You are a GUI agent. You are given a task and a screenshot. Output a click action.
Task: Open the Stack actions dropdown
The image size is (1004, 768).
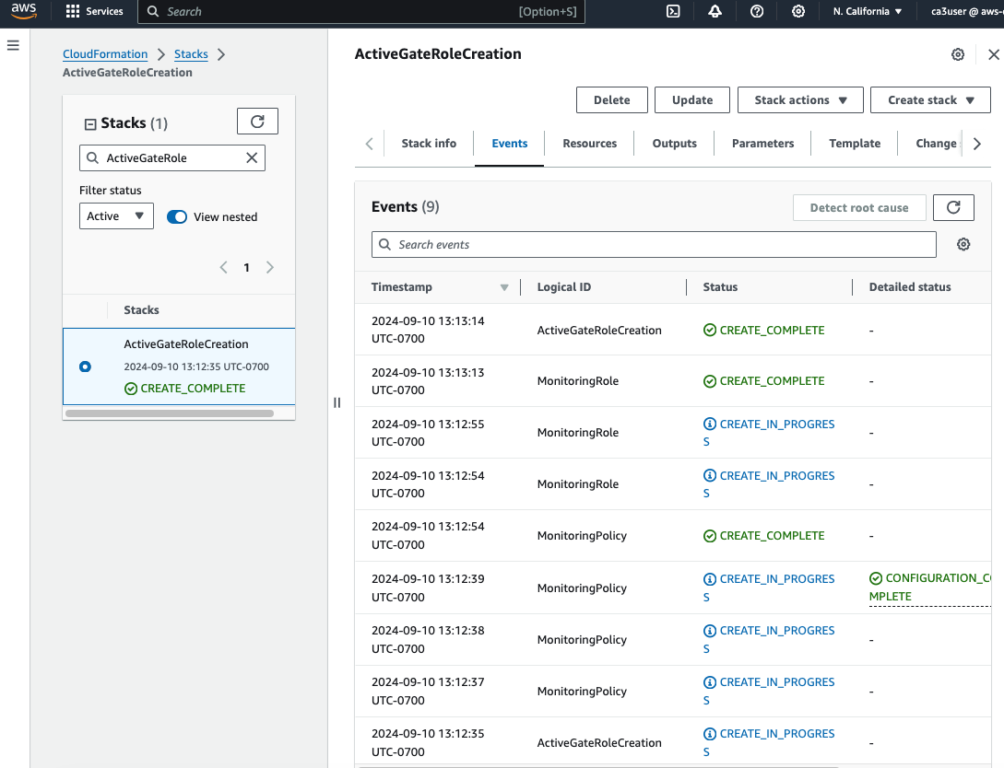[800, 99]
